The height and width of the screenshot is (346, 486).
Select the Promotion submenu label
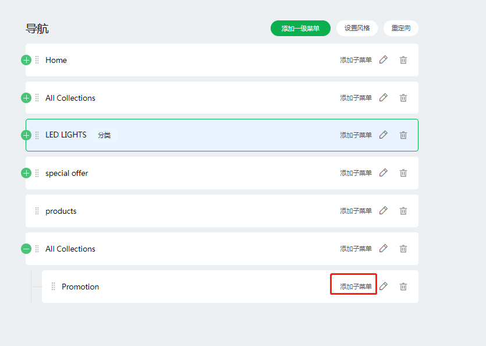tap(80, 287)
